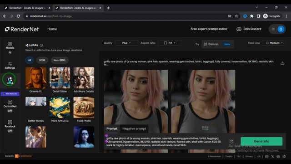This screenshot has width=291, height=164.
Task: Open the first generated pink-hair image
Action: tap(136, 101)
